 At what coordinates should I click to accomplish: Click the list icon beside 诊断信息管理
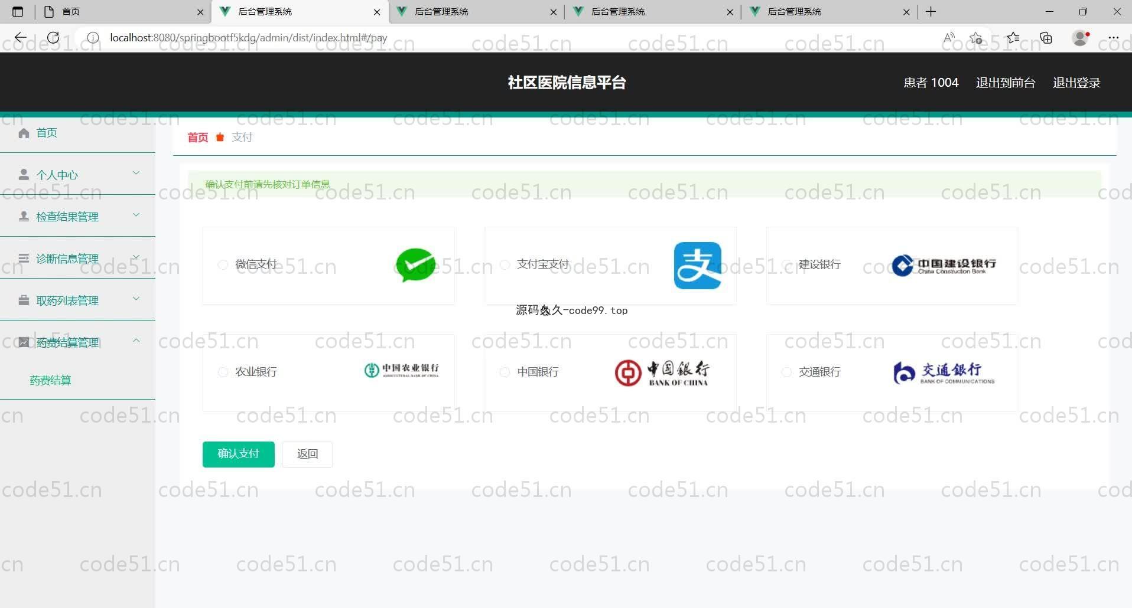click(x=24, y=259)
